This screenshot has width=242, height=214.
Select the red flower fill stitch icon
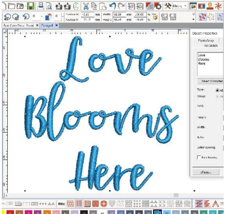click(103, 204)
